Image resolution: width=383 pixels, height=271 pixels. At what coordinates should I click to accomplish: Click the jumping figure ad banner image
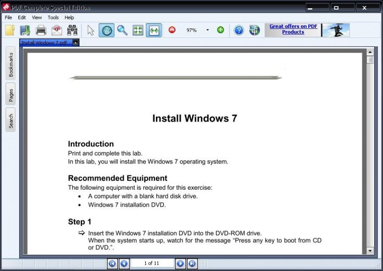336,30
